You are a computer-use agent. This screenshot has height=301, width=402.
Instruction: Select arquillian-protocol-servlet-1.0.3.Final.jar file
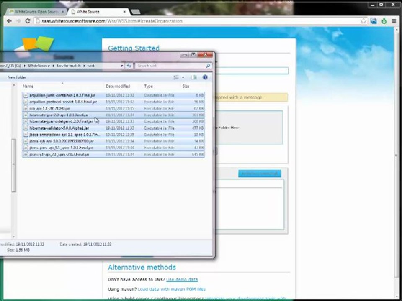point(113,102)
